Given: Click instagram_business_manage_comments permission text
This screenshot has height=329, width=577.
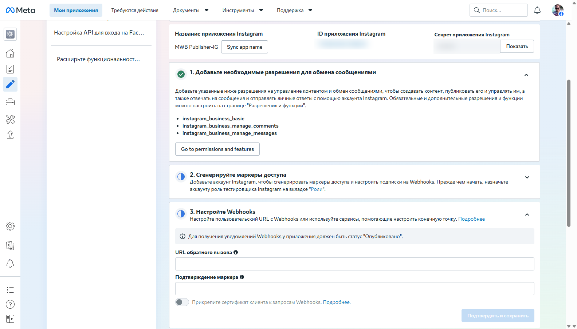Looking at the screenshot, I should (230, 126).
